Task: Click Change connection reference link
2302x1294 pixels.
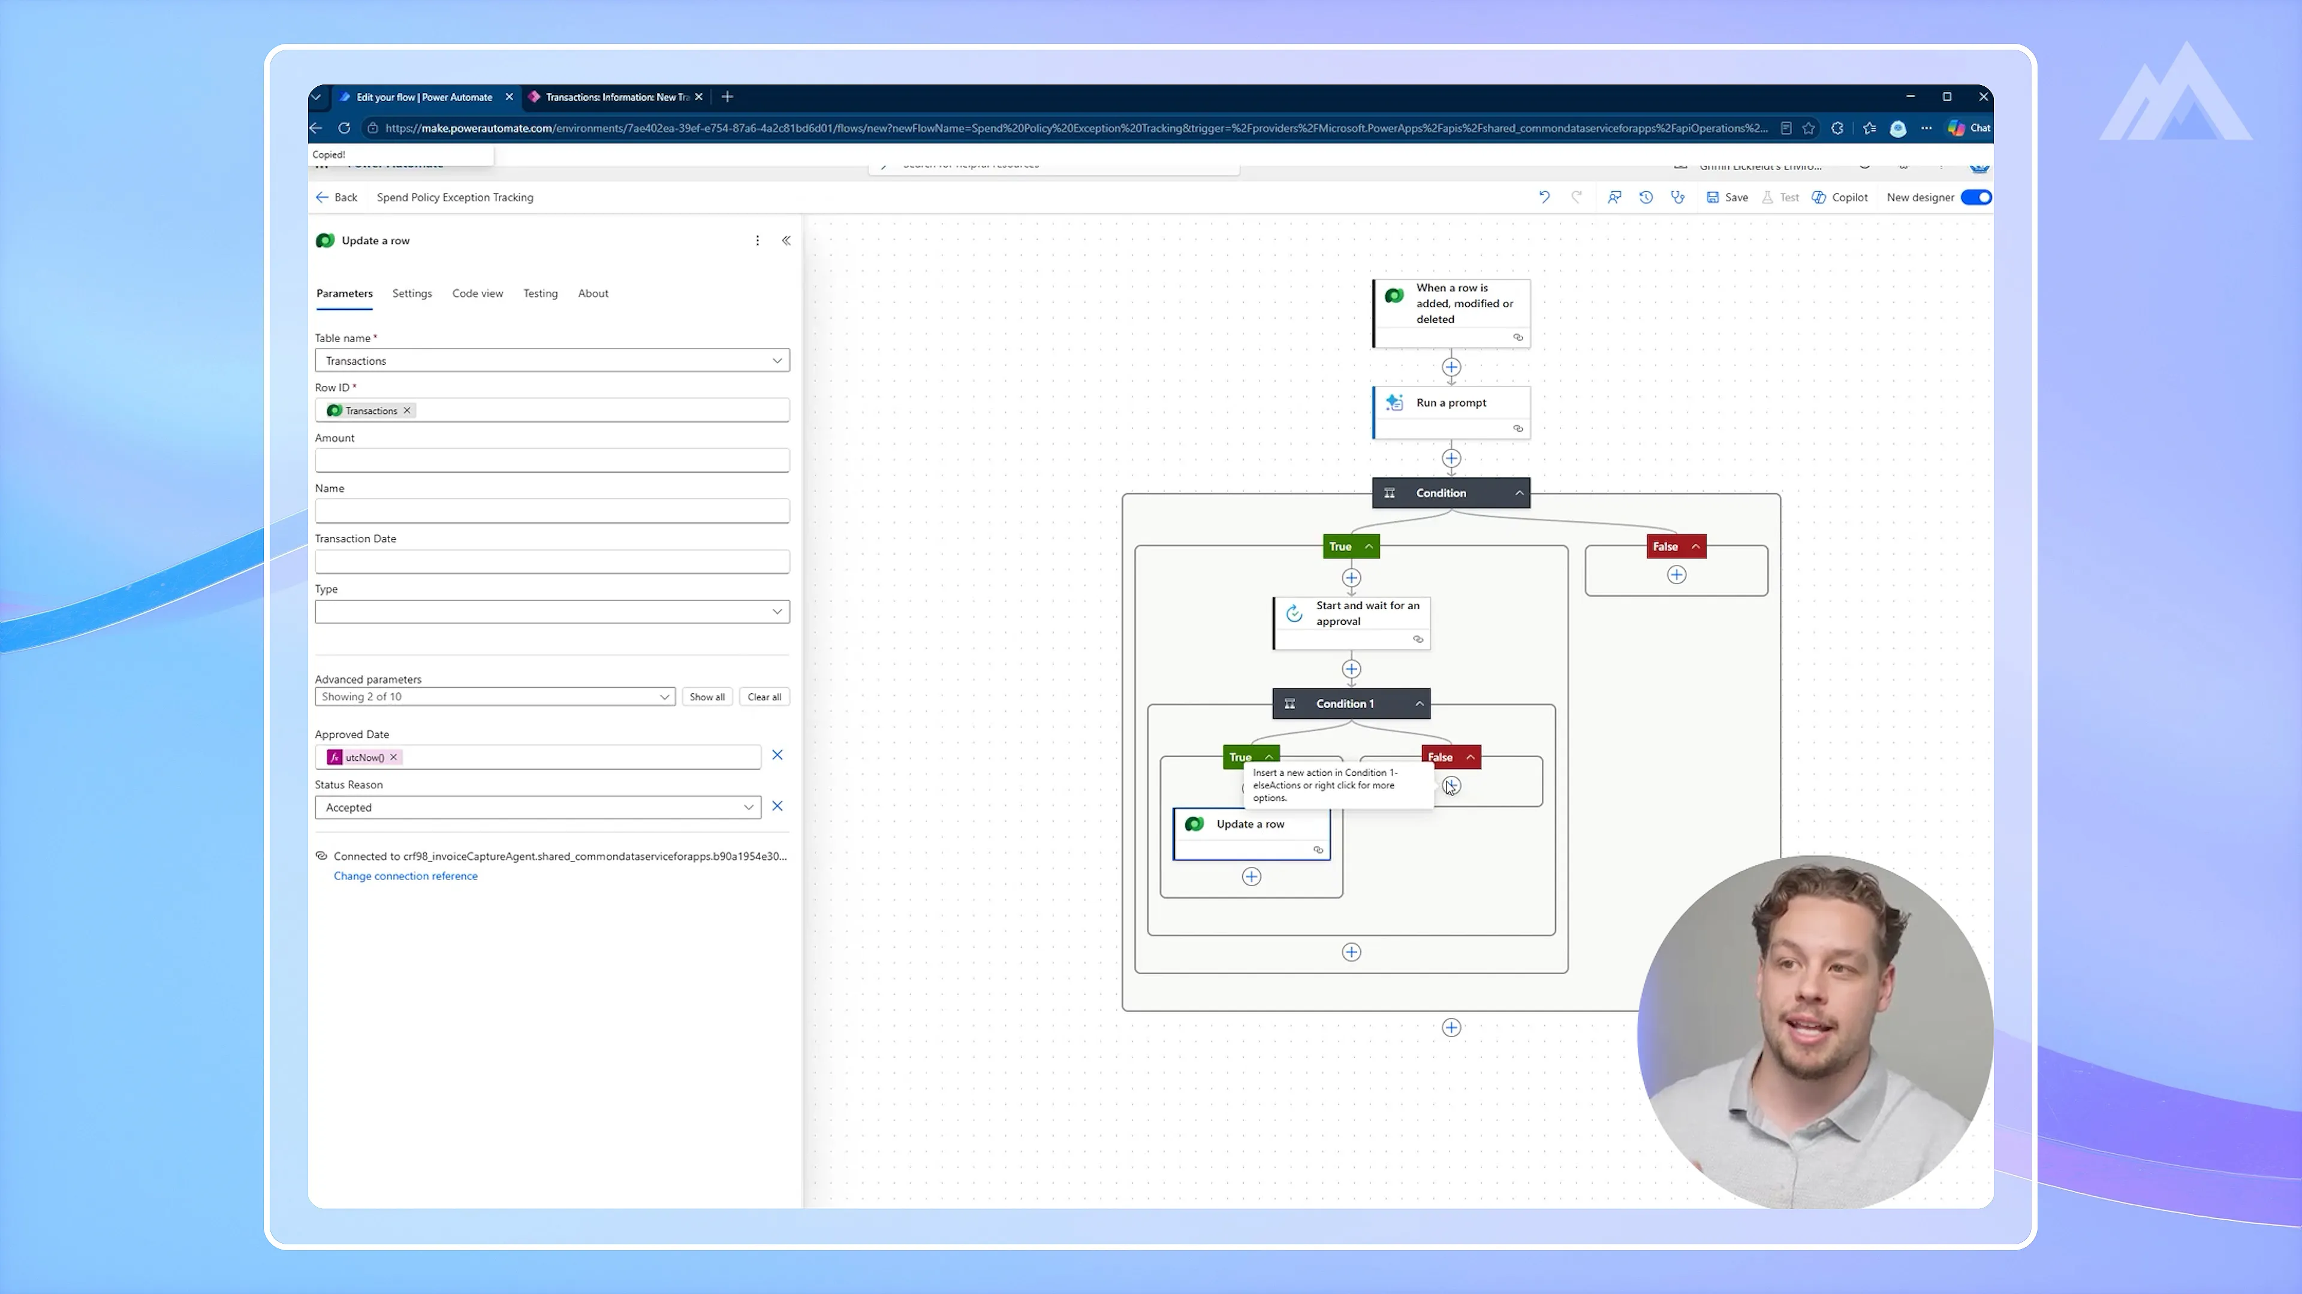Action: click(406, 876)
